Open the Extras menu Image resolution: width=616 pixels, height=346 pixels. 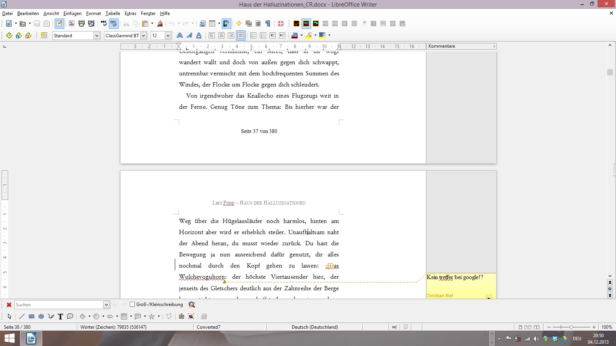tap(131, 13)
